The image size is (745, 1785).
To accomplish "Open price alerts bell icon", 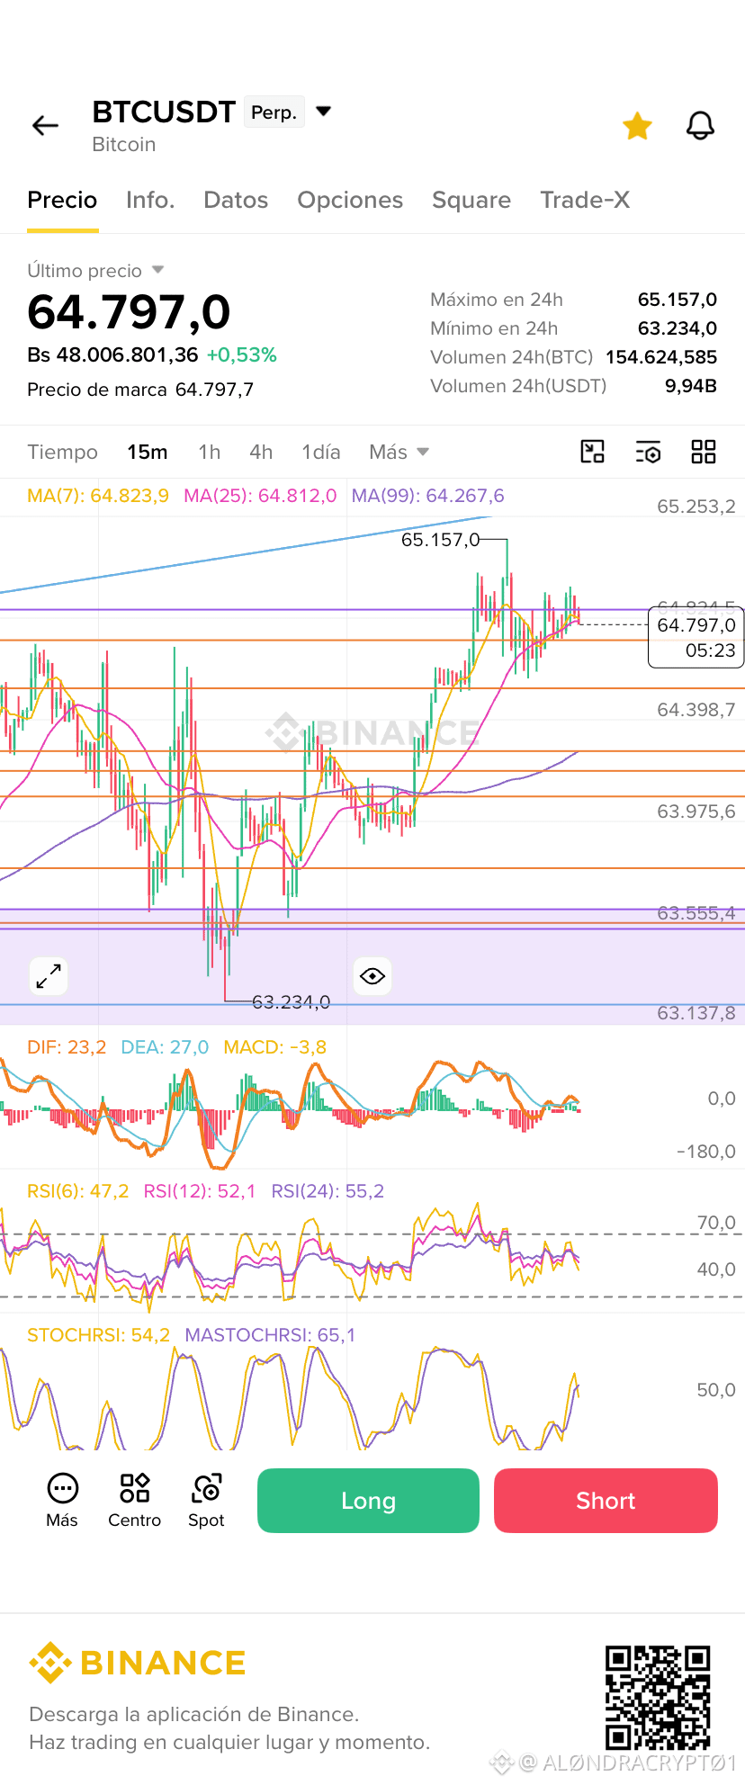I will (700, 126).
